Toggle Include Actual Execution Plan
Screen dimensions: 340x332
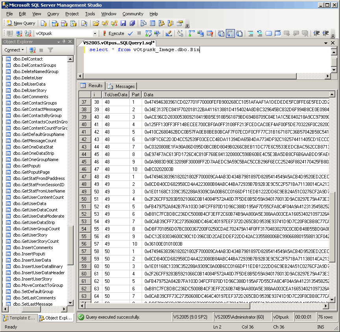point(192,33)
